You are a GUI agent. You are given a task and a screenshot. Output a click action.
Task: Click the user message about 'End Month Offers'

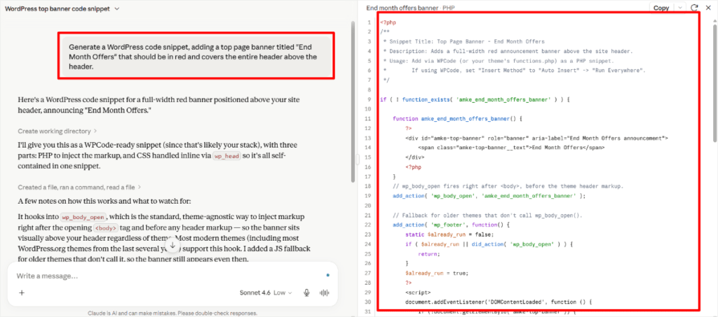tap(196, 57)
